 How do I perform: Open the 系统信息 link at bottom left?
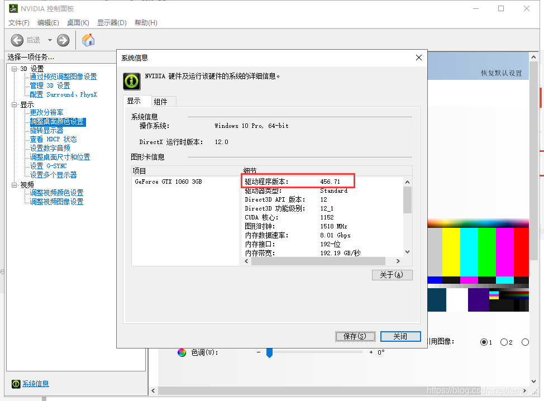point(36,384)
